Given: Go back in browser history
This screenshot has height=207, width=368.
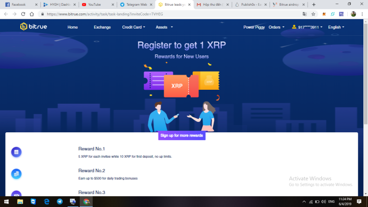Looking at the screenshot, I should tap(6, 14).
